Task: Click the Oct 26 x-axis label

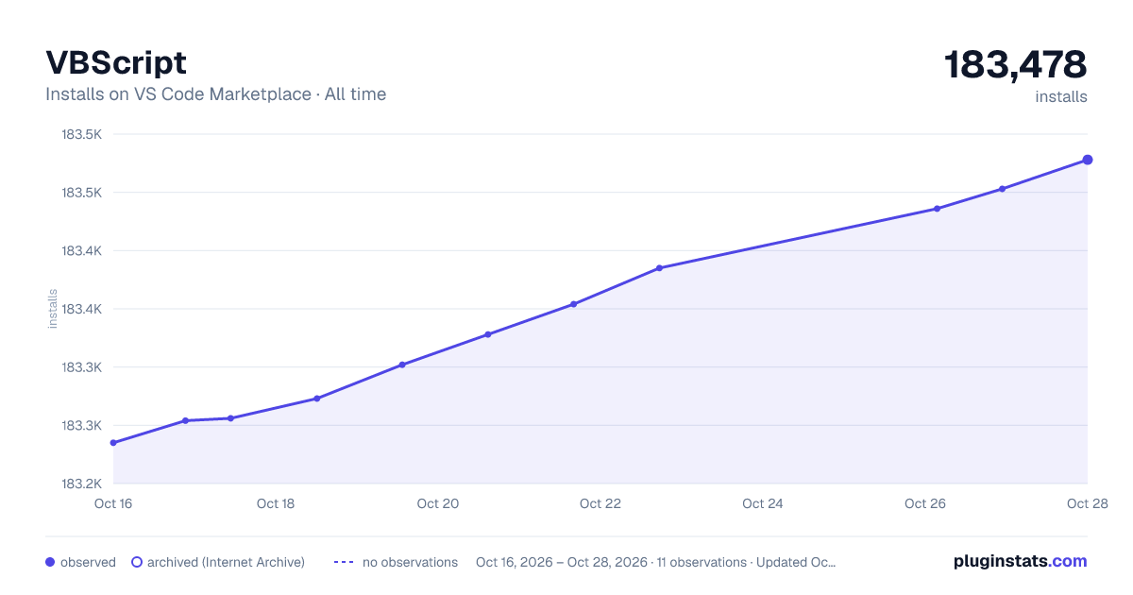Action: click(x=925, y=503)
